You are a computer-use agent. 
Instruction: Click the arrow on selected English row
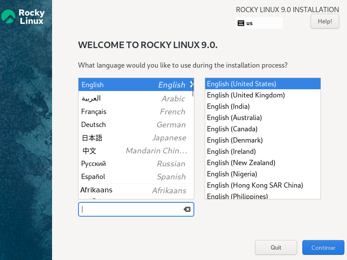coord(192,84)
